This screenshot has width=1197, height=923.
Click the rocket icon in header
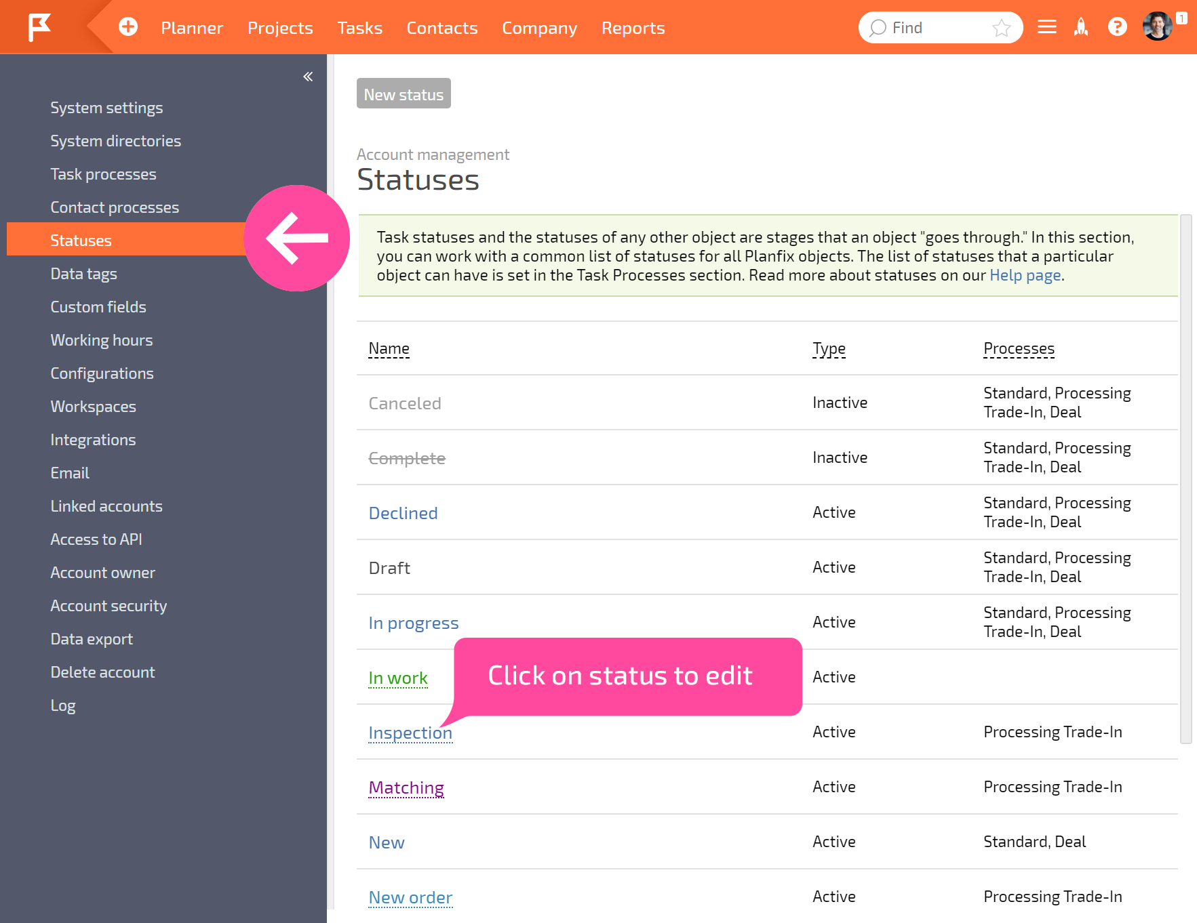click(1081, 27)
